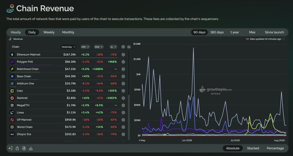This screenshot has height=156, width=293.
Task: Select the Daily granularity tab
Action: (32, 32)
